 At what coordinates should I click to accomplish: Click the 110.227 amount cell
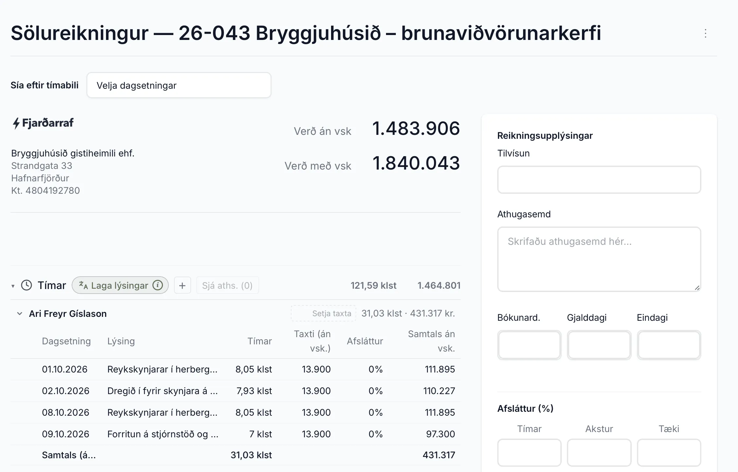(x=439, y=391)
